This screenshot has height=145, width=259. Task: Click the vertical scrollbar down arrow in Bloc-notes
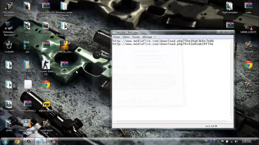232,118
